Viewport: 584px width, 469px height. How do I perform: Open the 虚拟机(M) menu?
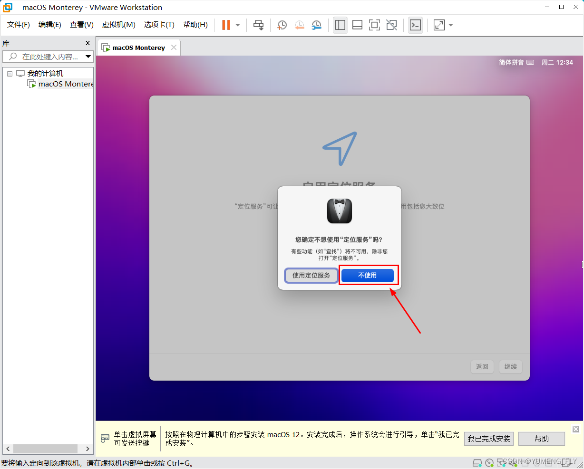click(119, 25)
